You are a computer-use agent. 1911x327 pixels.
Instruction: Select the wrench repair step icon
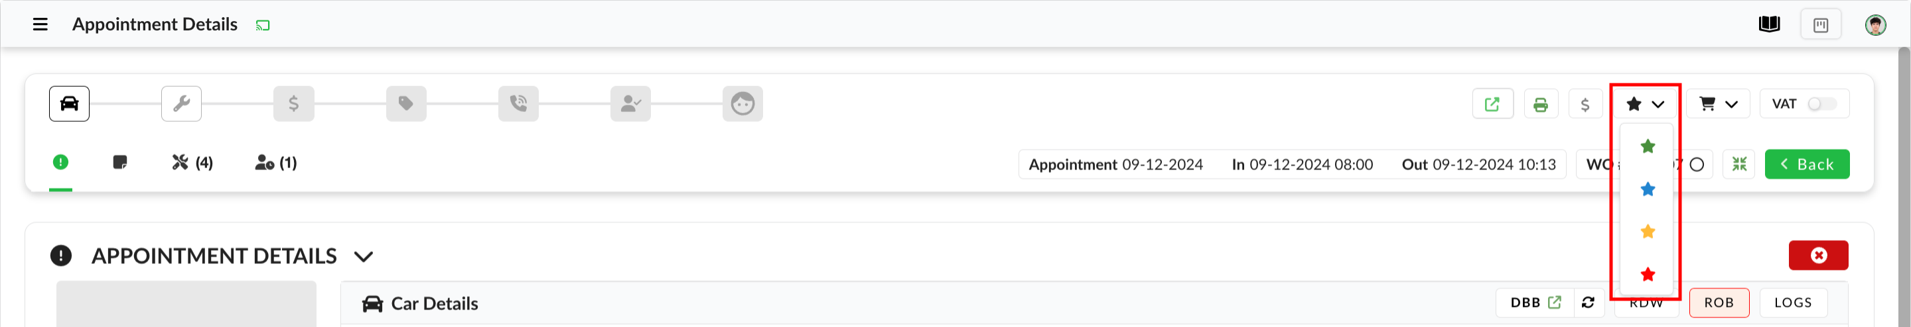click(181, 103)
